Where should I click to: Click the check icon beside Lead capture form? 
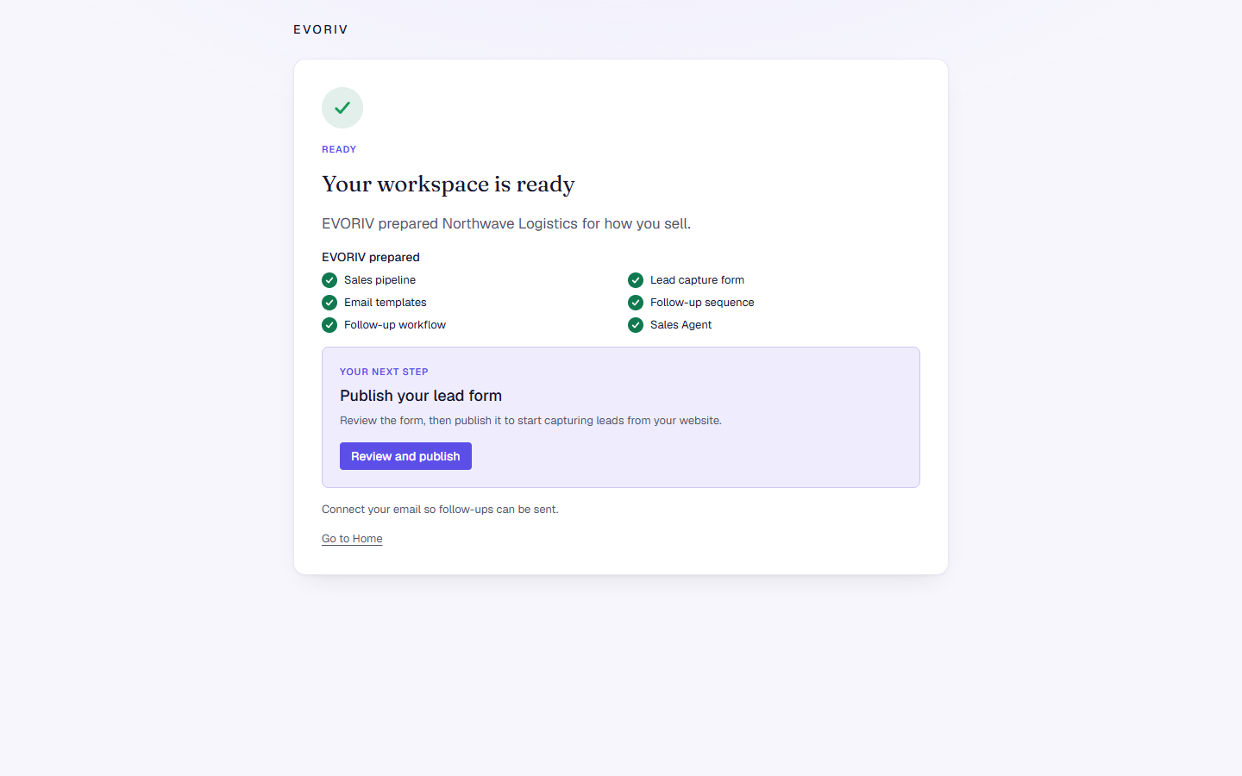pos(636,280)
